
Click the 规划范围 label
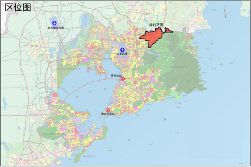pyautogui.click(x=156, y=25)
